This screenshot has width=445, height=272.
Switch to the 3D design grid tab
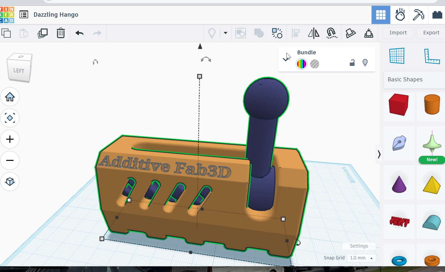[381, 15]
